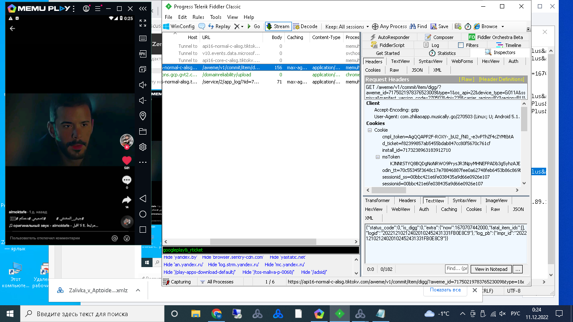Collapse the MEmu sidebar with triple chevron
Image resolution: width=573 pixels, height=322 pixels.
(x=143, y=8)
